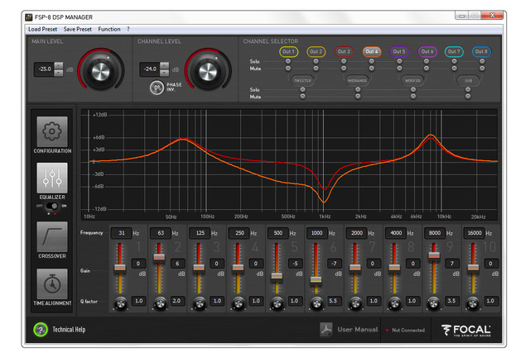This screenshot has width=530, height=352.
Task: Select the Out 5 channel button
Action: (399, 51)
